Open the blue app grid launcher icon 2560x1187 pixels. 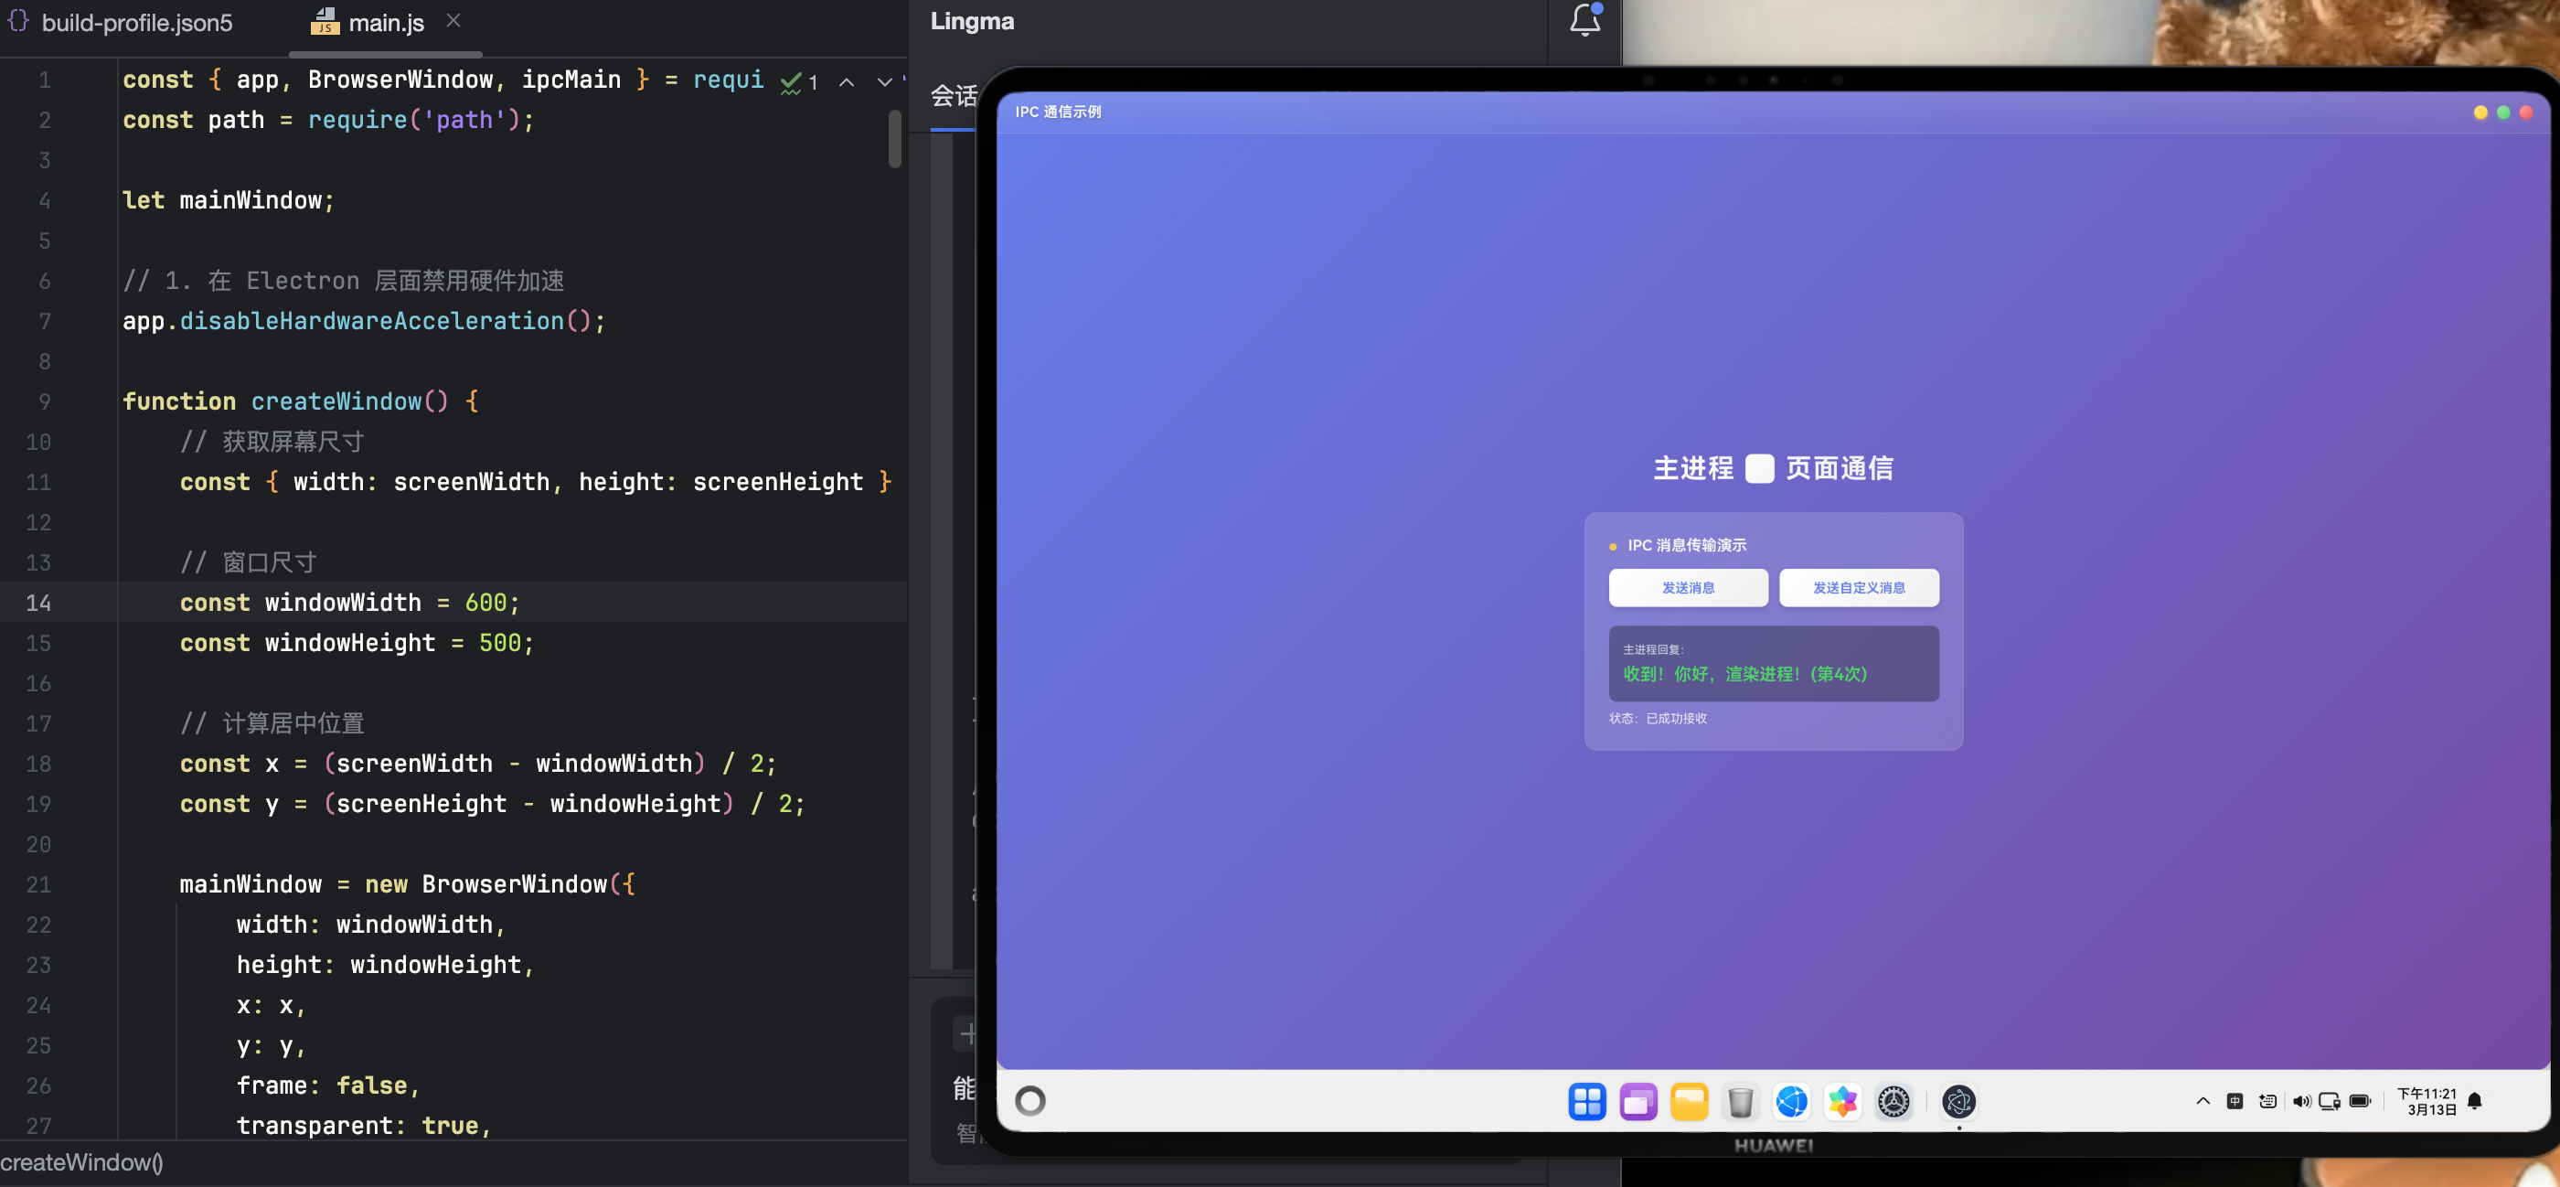[x=1586, y=1102]
